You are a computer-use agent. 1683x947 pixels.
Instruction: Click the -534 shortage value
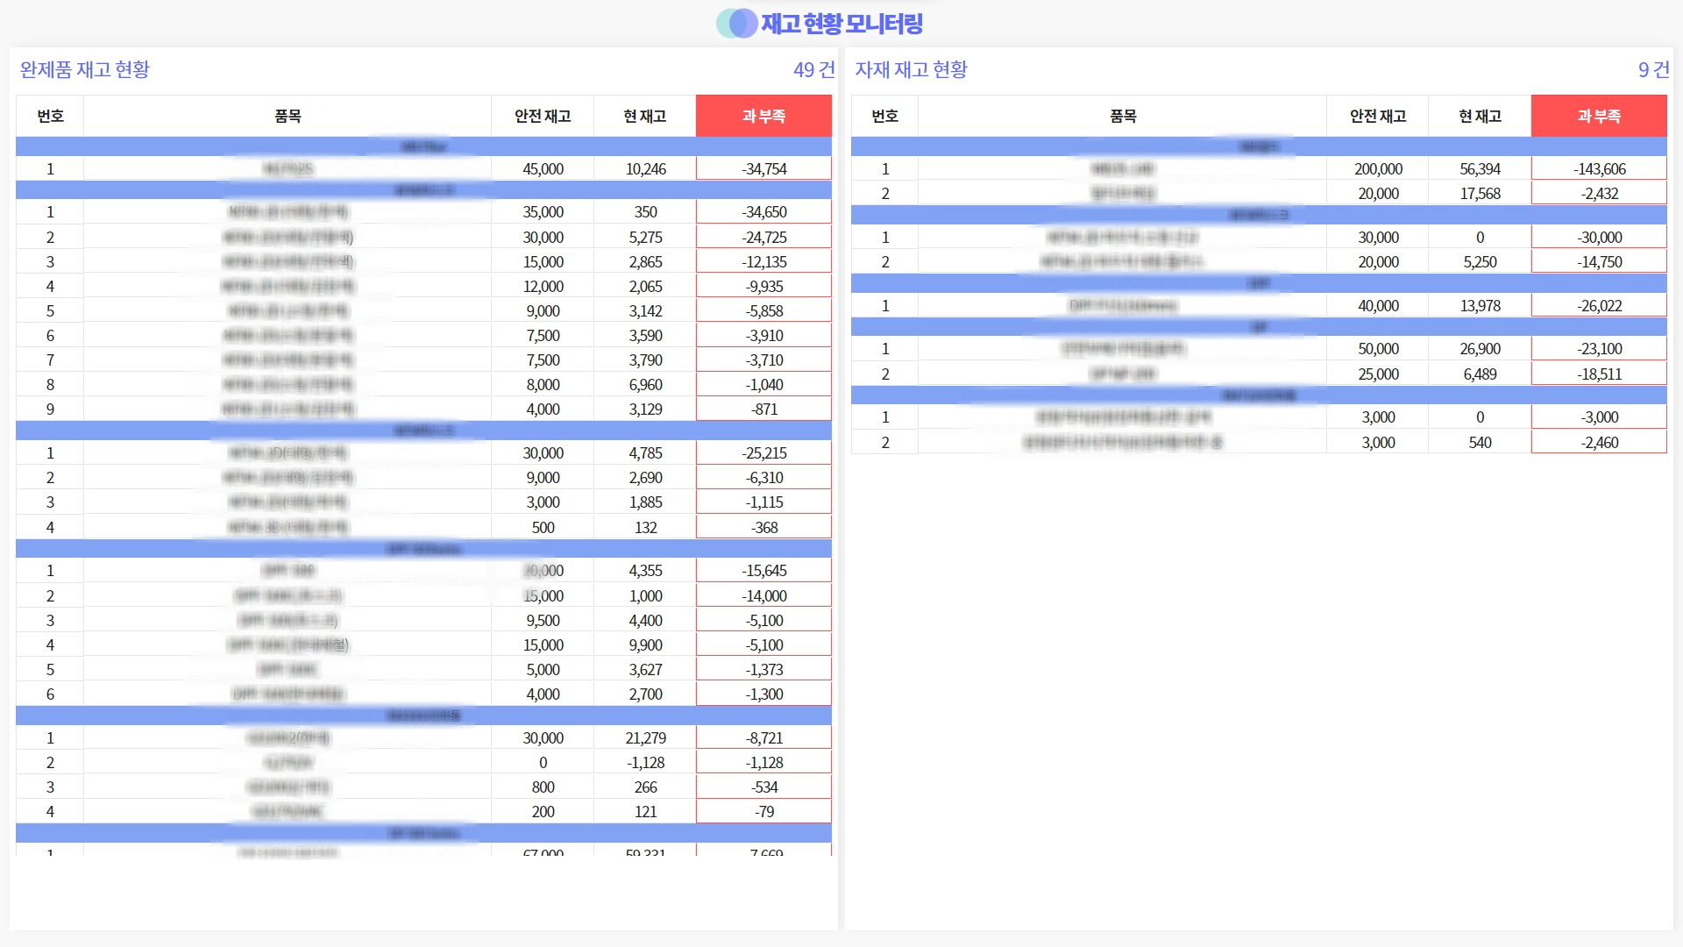(x=763, y=787)
